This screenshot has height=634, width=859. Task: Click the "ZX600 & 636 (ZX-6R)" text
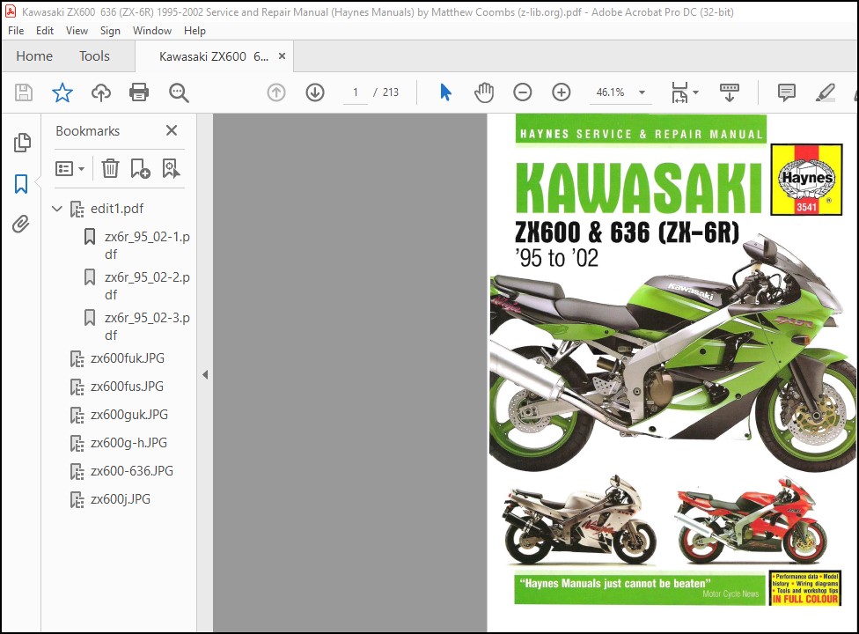(x=627, y=232)
